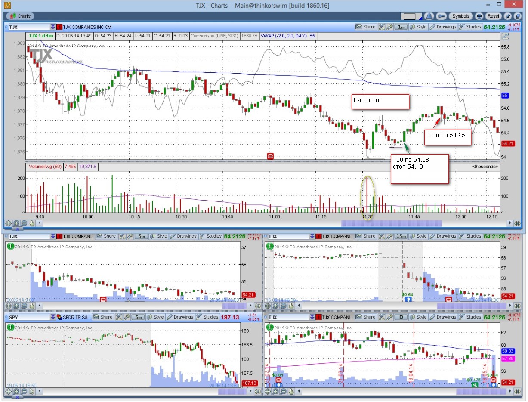Image resolution: width=528 pixels, height=402 pixels.
Task: Click the 15m chart horizontal scrollbar thumb
Action: pyautogui.click(x=471, y=306)
